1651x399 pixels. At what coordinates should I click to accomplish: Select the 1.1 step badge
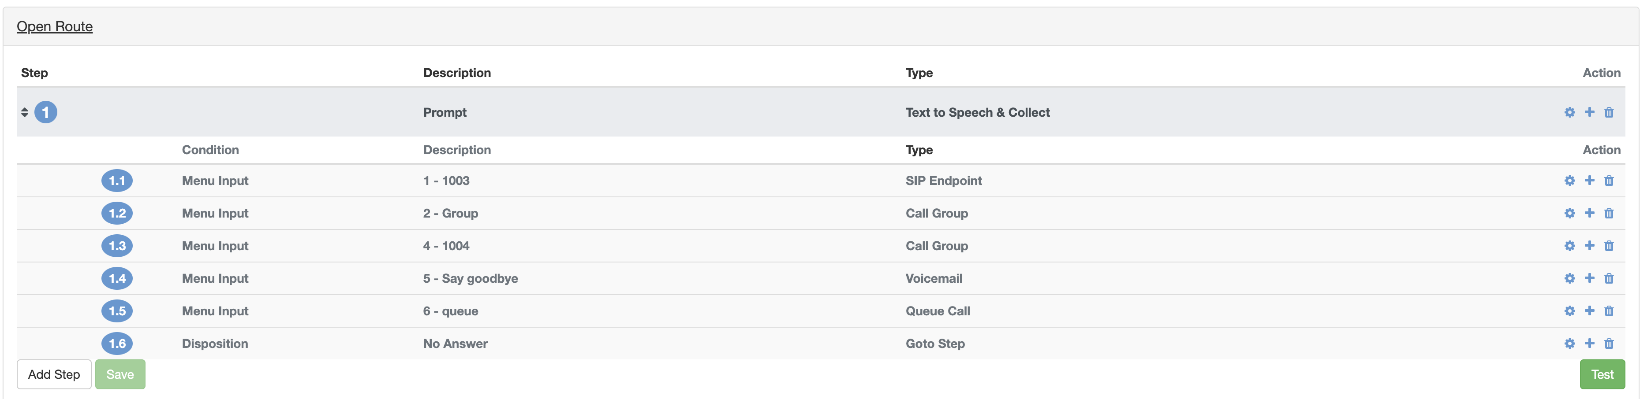point(117,181)
